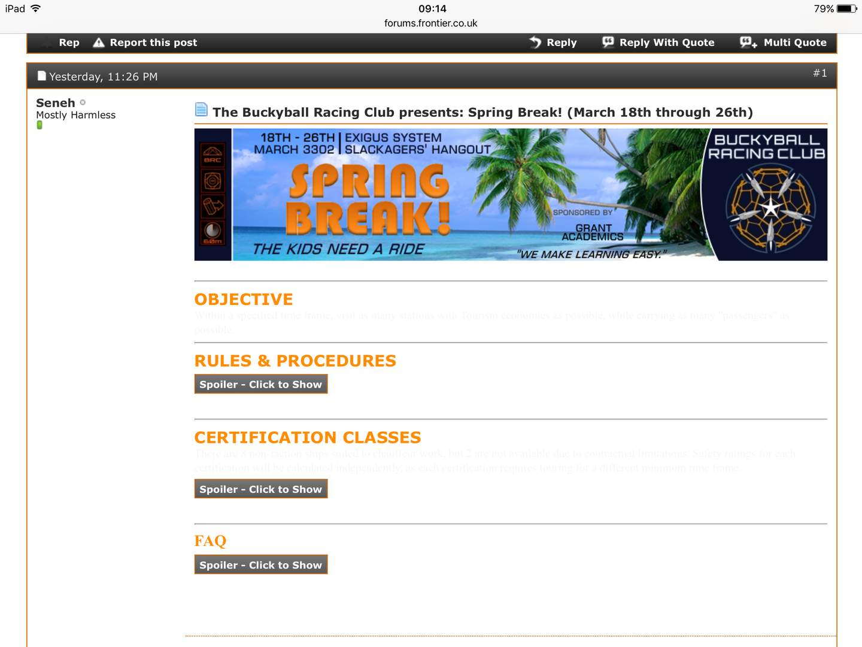Viewport: 862px width, 647px height.
Task: Click the cargo arrow icon in banner
Action: (213, 207)
